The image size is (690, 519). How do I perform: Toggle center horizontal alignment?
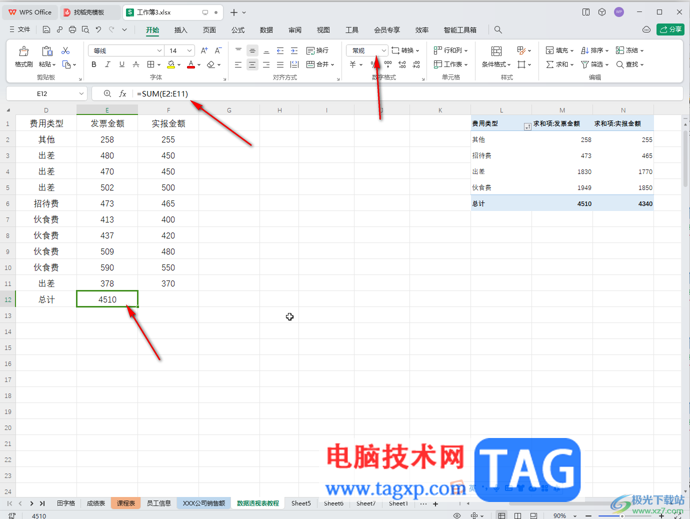(252, 64)
